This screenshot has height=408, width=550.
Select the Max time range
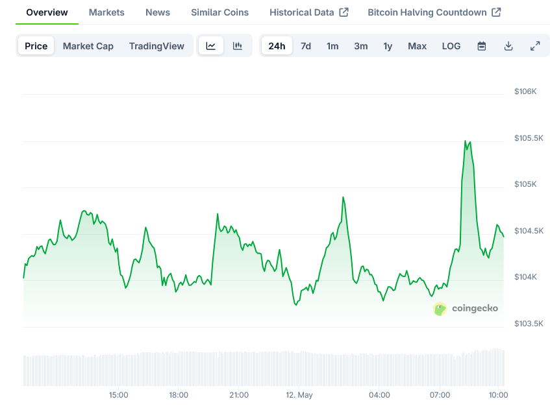(x=417, y=45)
